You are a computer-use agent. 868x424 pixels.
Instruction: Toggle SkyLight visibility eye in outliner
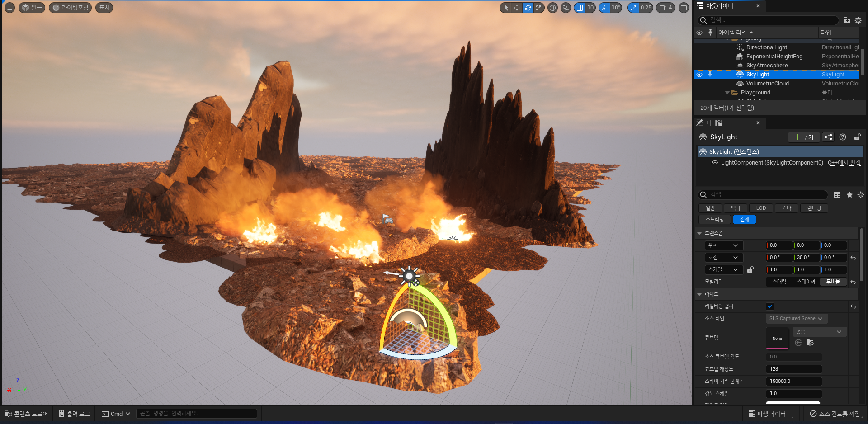point(699,75)
